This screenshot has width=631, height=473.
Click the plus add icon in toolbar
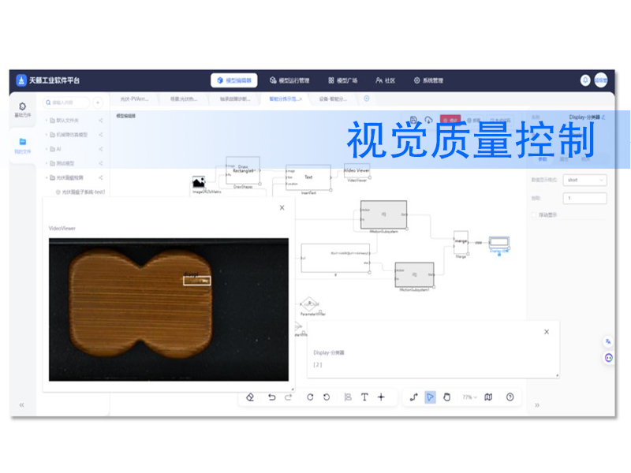point(381,397)
